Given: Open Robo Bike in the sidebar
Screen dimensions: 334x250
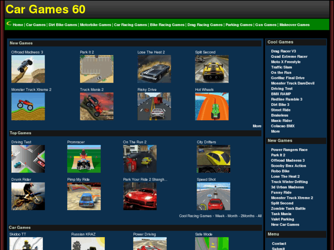Looking at the screenshot, I should click(280, 171).
